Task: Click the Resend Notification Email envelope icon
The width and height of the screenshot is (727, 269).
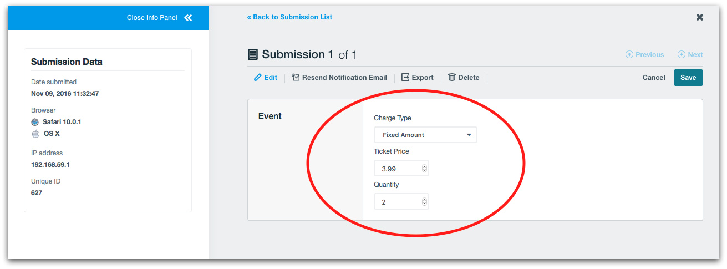Action: pos(296,78)
